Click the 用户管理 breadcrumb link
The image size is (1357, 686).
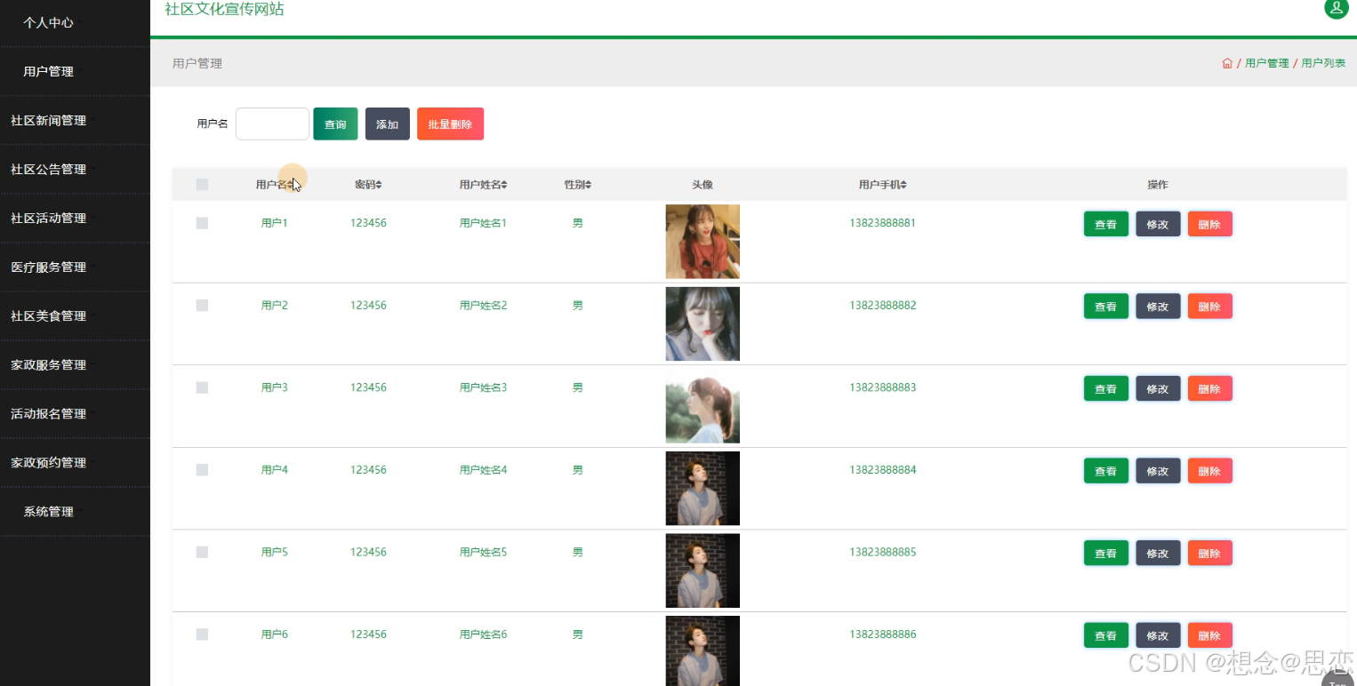[1266, 63]
